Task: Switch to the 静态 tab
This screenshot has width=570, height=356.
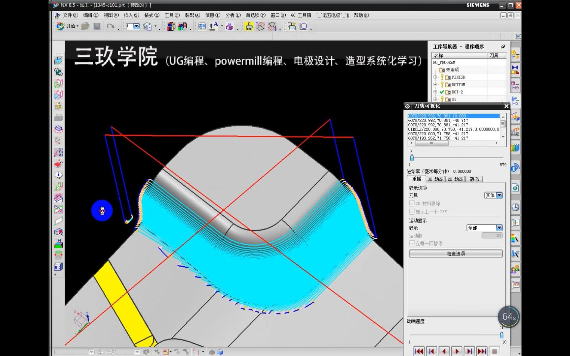Action: (474, 179)
